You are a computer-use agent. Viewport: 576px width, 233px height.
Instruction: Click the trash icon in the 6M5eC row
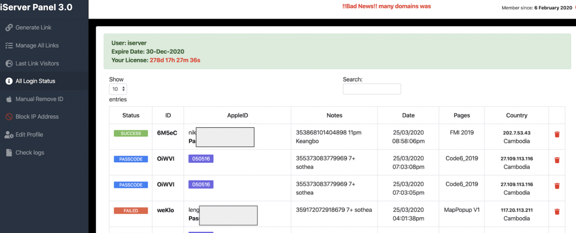pyautogui.click(x=557, y=135)
